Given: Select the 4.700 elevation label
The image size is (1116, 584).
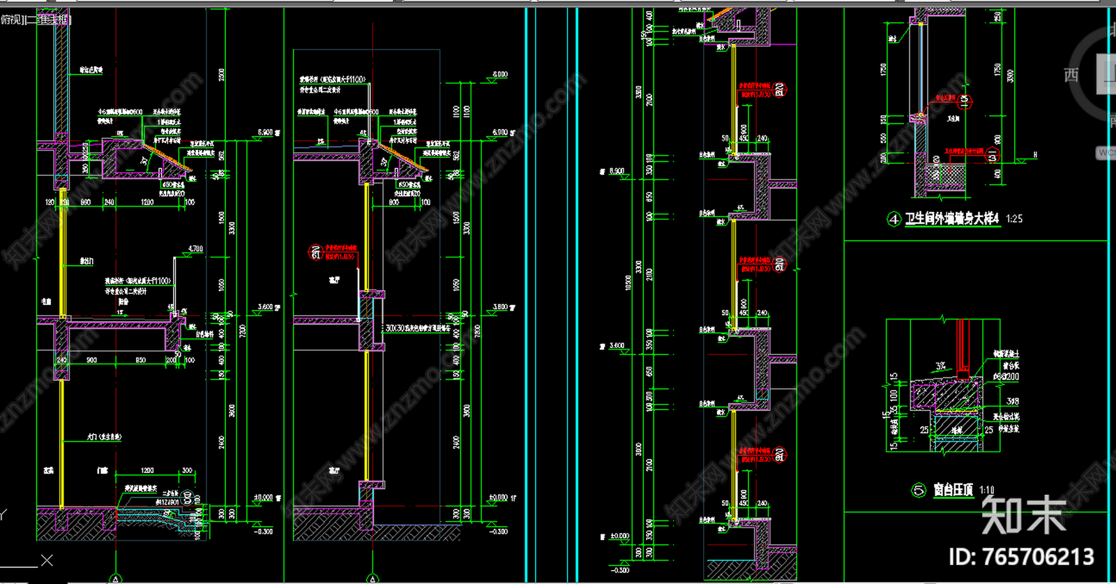Looking at the screenshot, I should click(195, 248).
